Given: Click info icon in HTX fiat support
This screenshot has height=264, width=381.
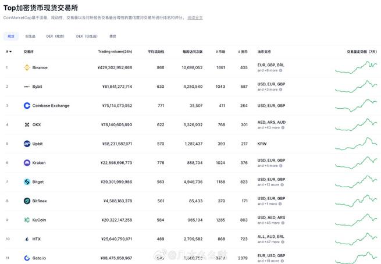Looking at the screenshot, I should pos(283,242).
